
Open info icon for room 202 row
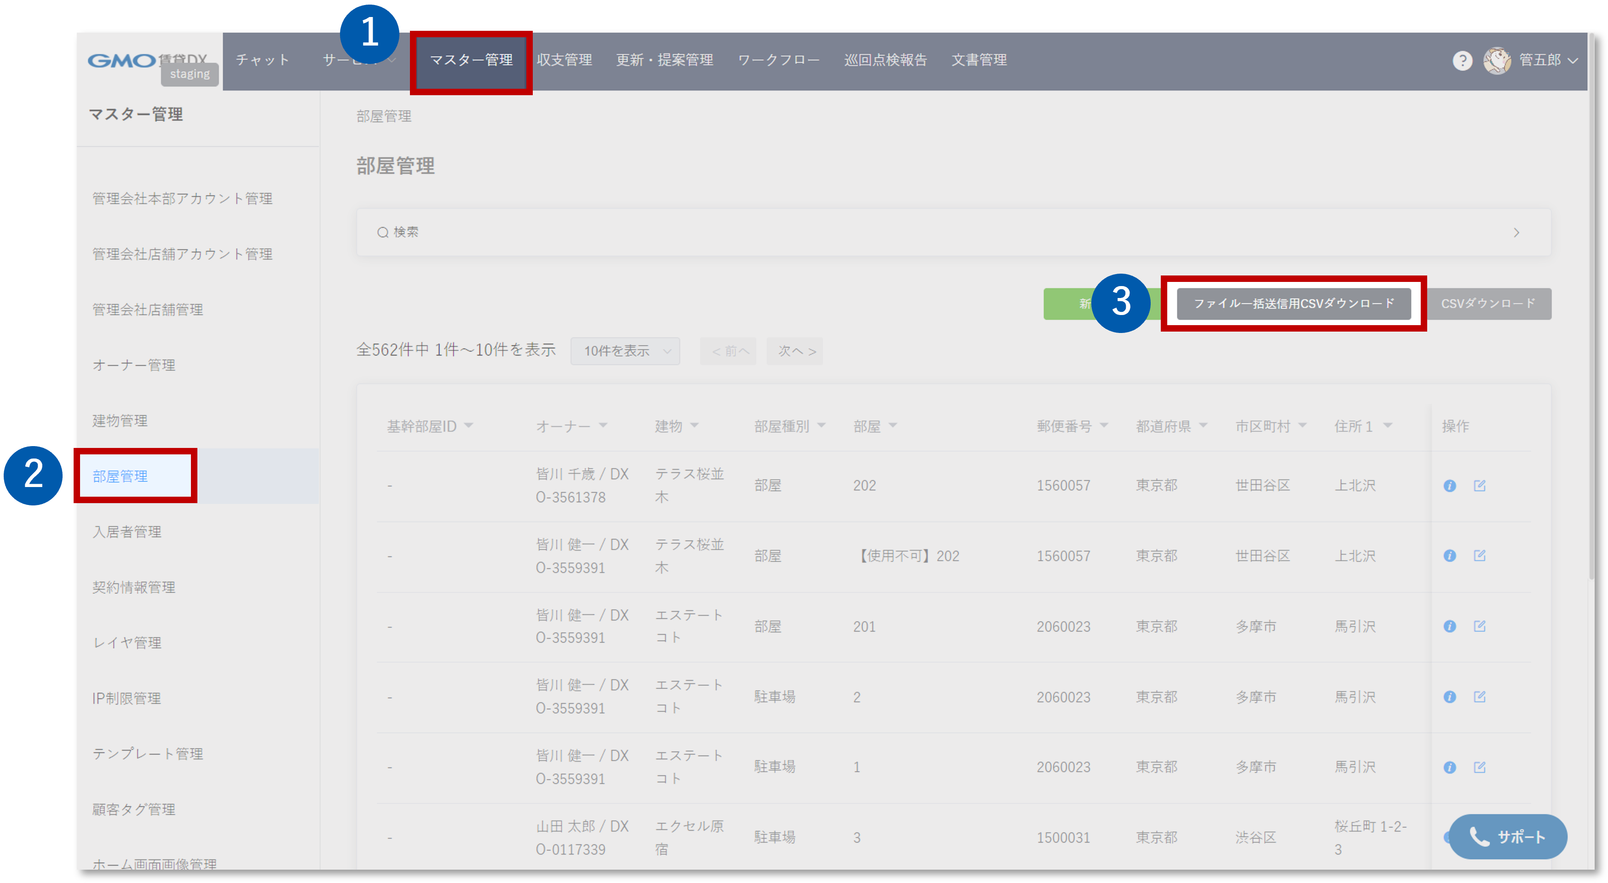pyautogui.click(x=1449, y=486)
